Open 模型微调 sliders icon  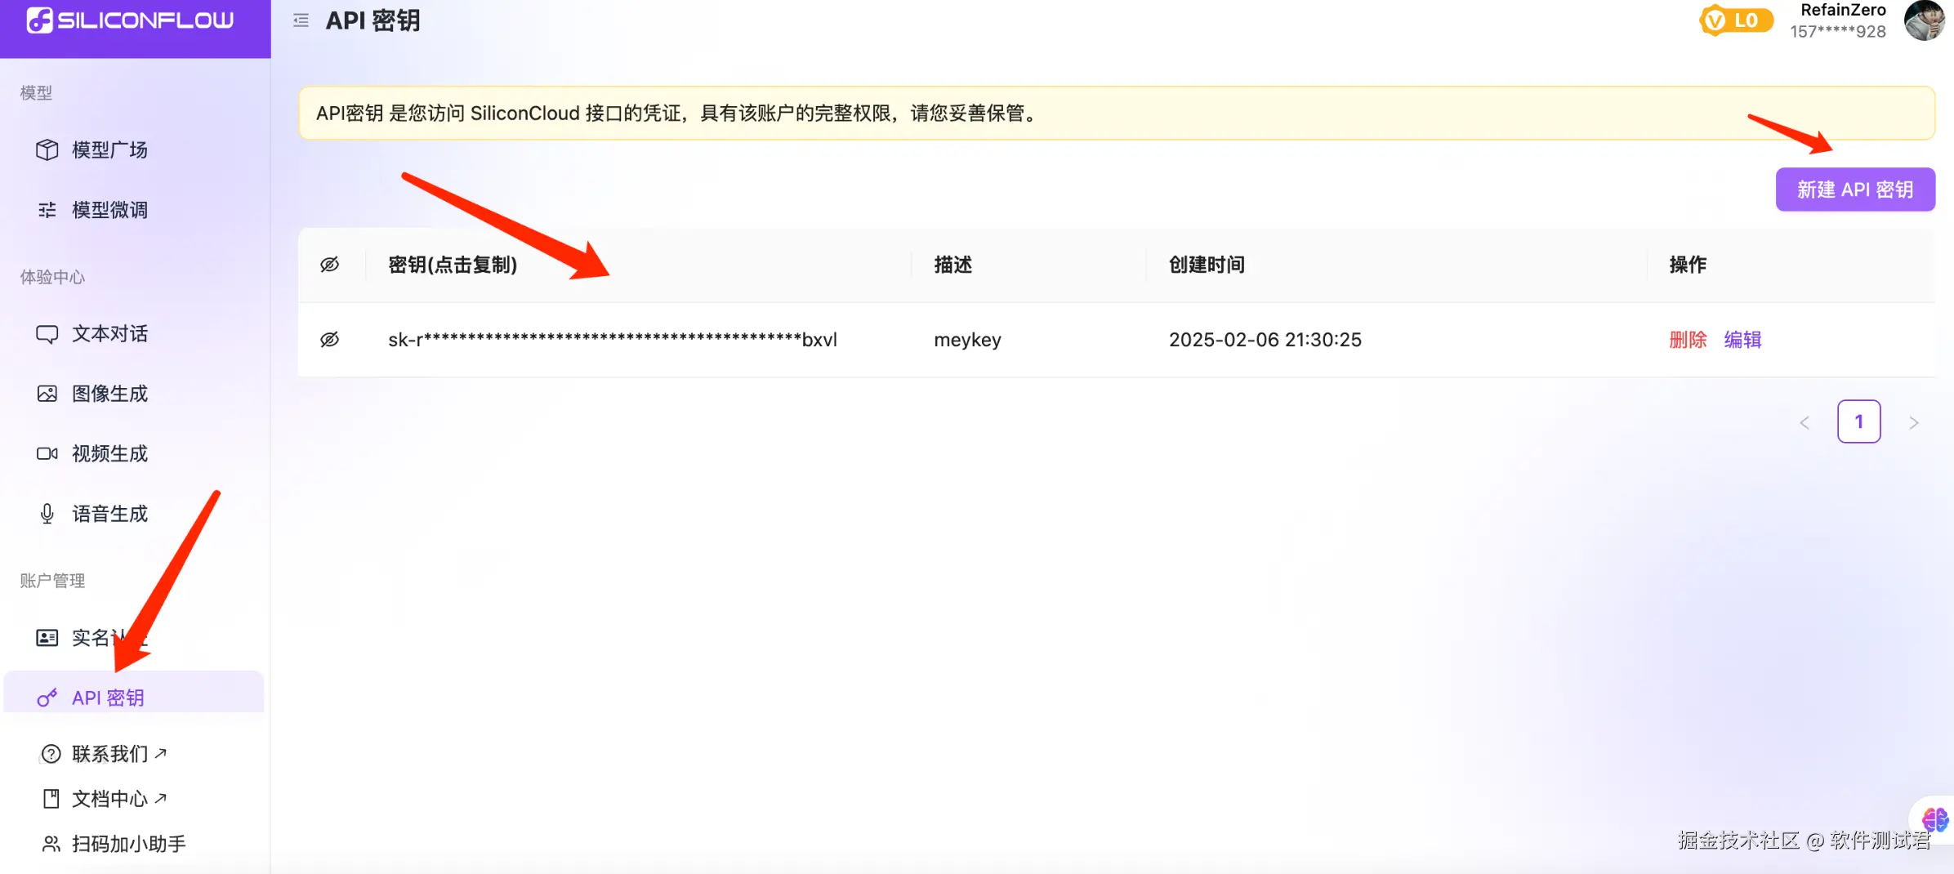[x=47, y=210]
